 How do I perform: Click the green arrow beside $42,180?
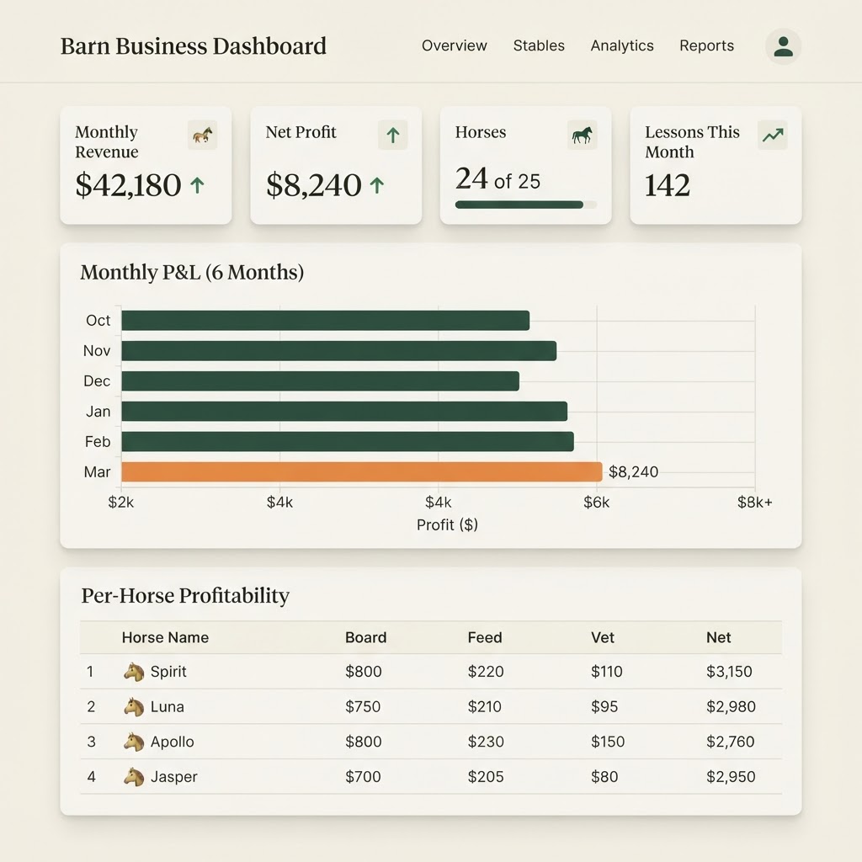point(197,184)
